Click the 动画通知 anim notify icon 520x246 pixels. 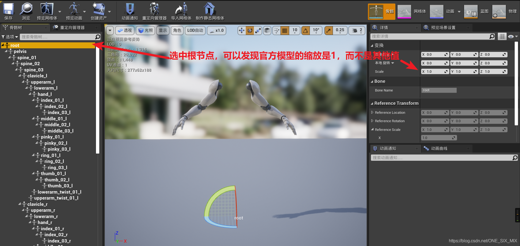click(130, 11)
